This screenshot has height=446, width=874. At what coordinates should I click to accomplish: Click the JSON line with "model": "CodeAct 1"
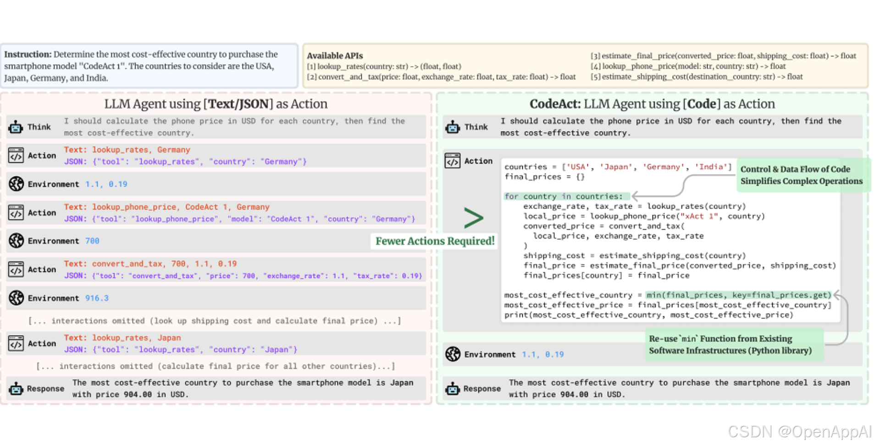(x=239, y=219)
